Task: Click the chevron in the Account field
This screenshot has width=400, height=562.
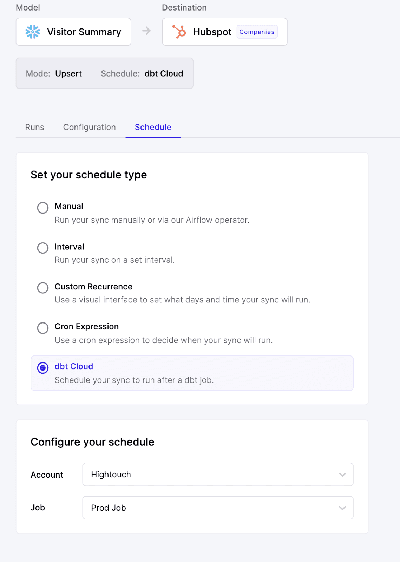Action: 342,475
